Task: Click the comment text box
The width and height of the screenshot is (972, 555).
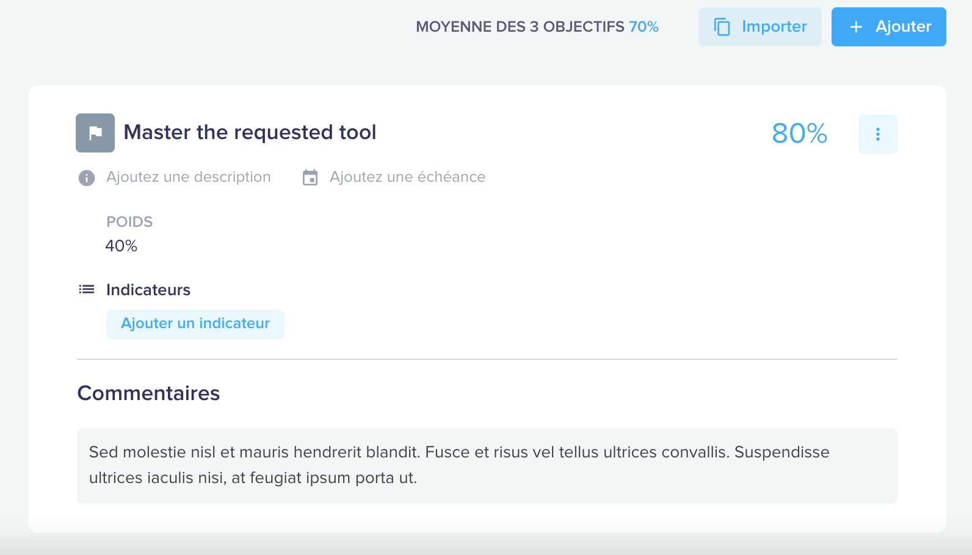Action: click(487, 466)
